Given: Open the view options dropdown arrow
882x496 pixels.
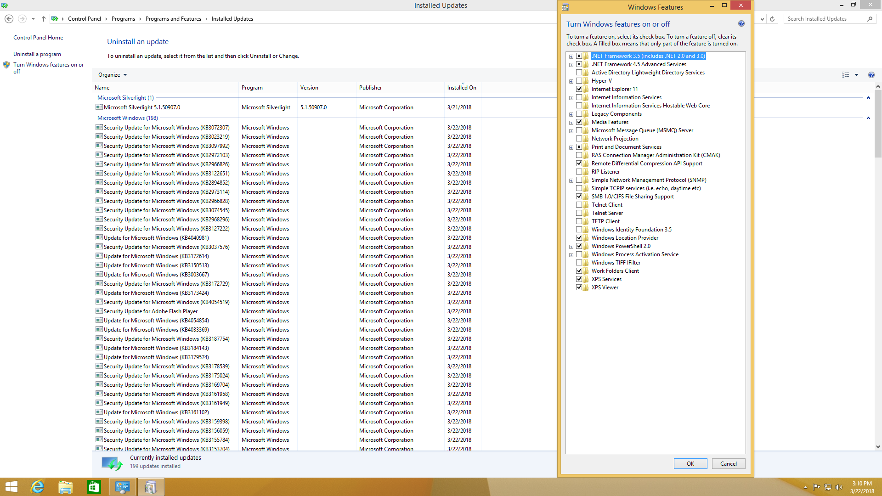Looking at the screenshot, I should (x=856, y=75).
